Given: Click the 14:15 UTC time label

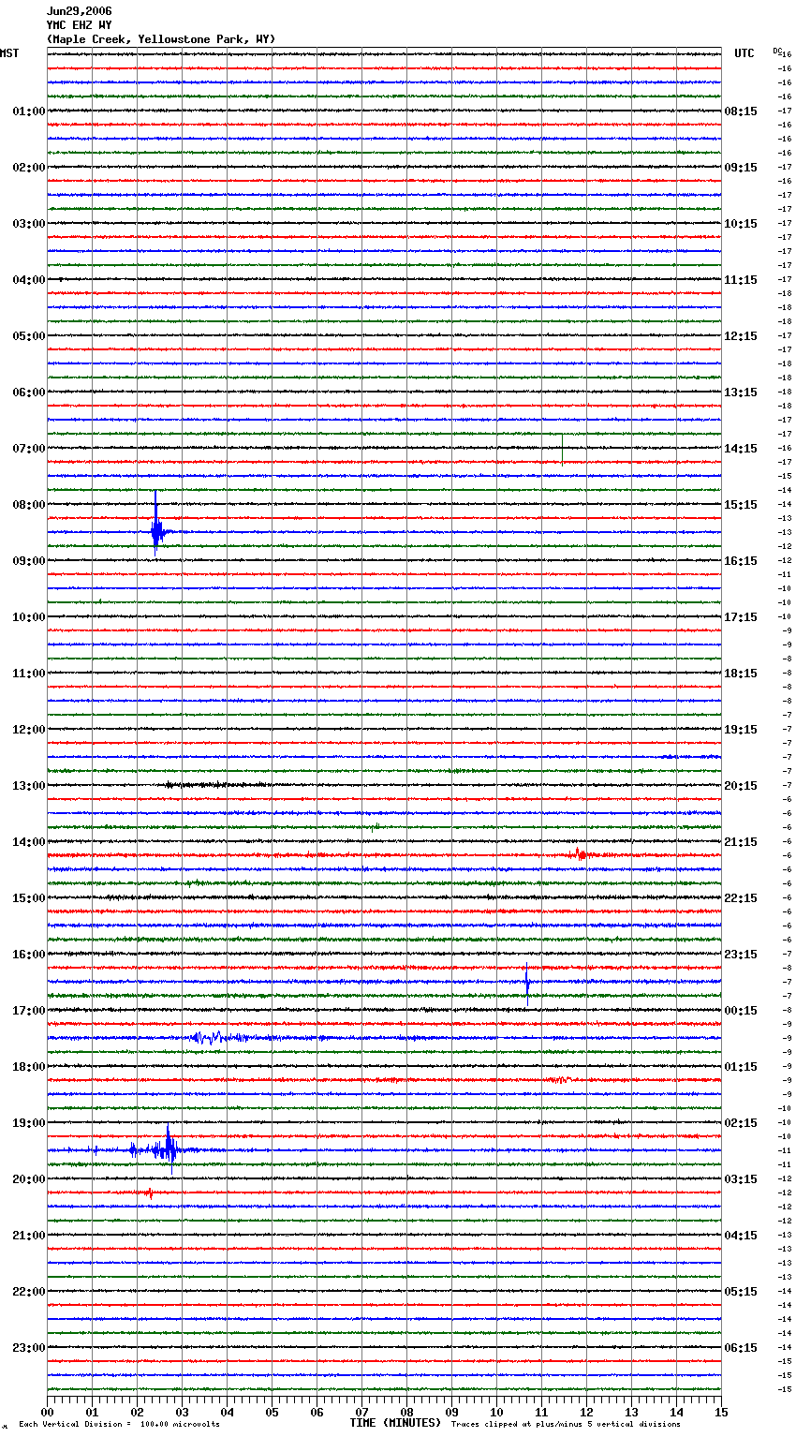Looking at the screenshot, I should pos(741,449).
